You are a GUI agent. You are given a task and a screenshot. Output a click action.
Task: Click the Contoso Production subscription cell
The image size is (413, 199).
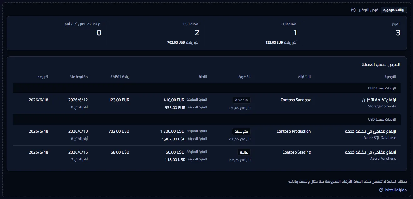(293, 131)
